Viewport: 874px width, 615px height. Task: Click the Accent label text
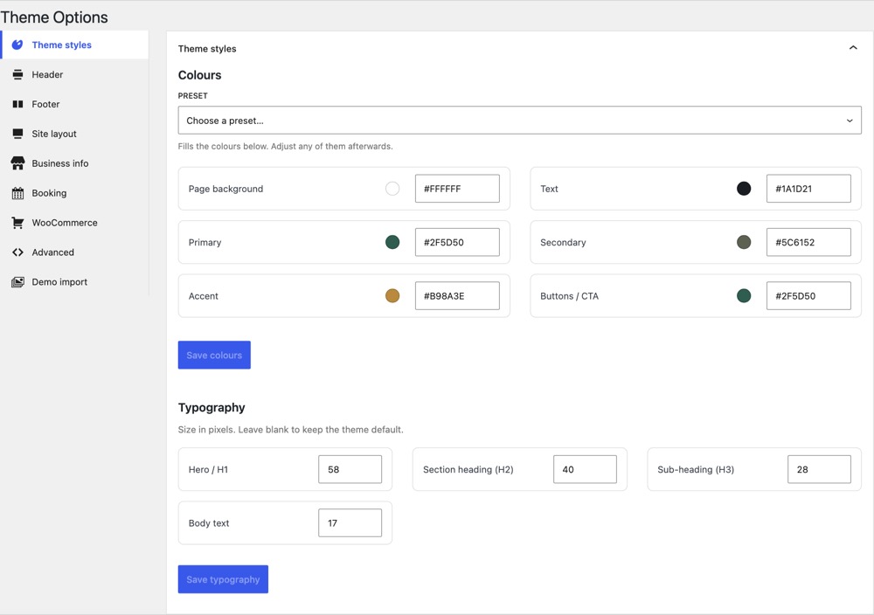pyautogui.click(x=203, y=296)
